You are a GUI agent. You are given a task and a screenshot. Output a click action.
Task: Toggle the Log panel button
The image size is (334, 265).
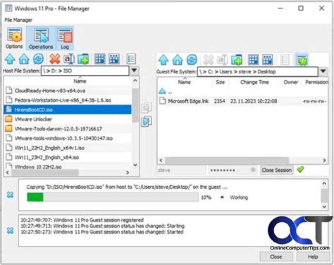pos(65,39)
